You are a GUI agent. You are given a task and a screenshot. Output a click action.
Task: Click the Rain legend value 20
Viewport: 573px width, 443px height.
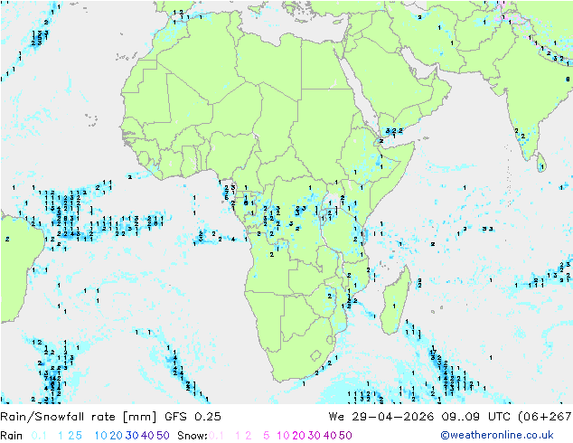(x=117, y=436)
